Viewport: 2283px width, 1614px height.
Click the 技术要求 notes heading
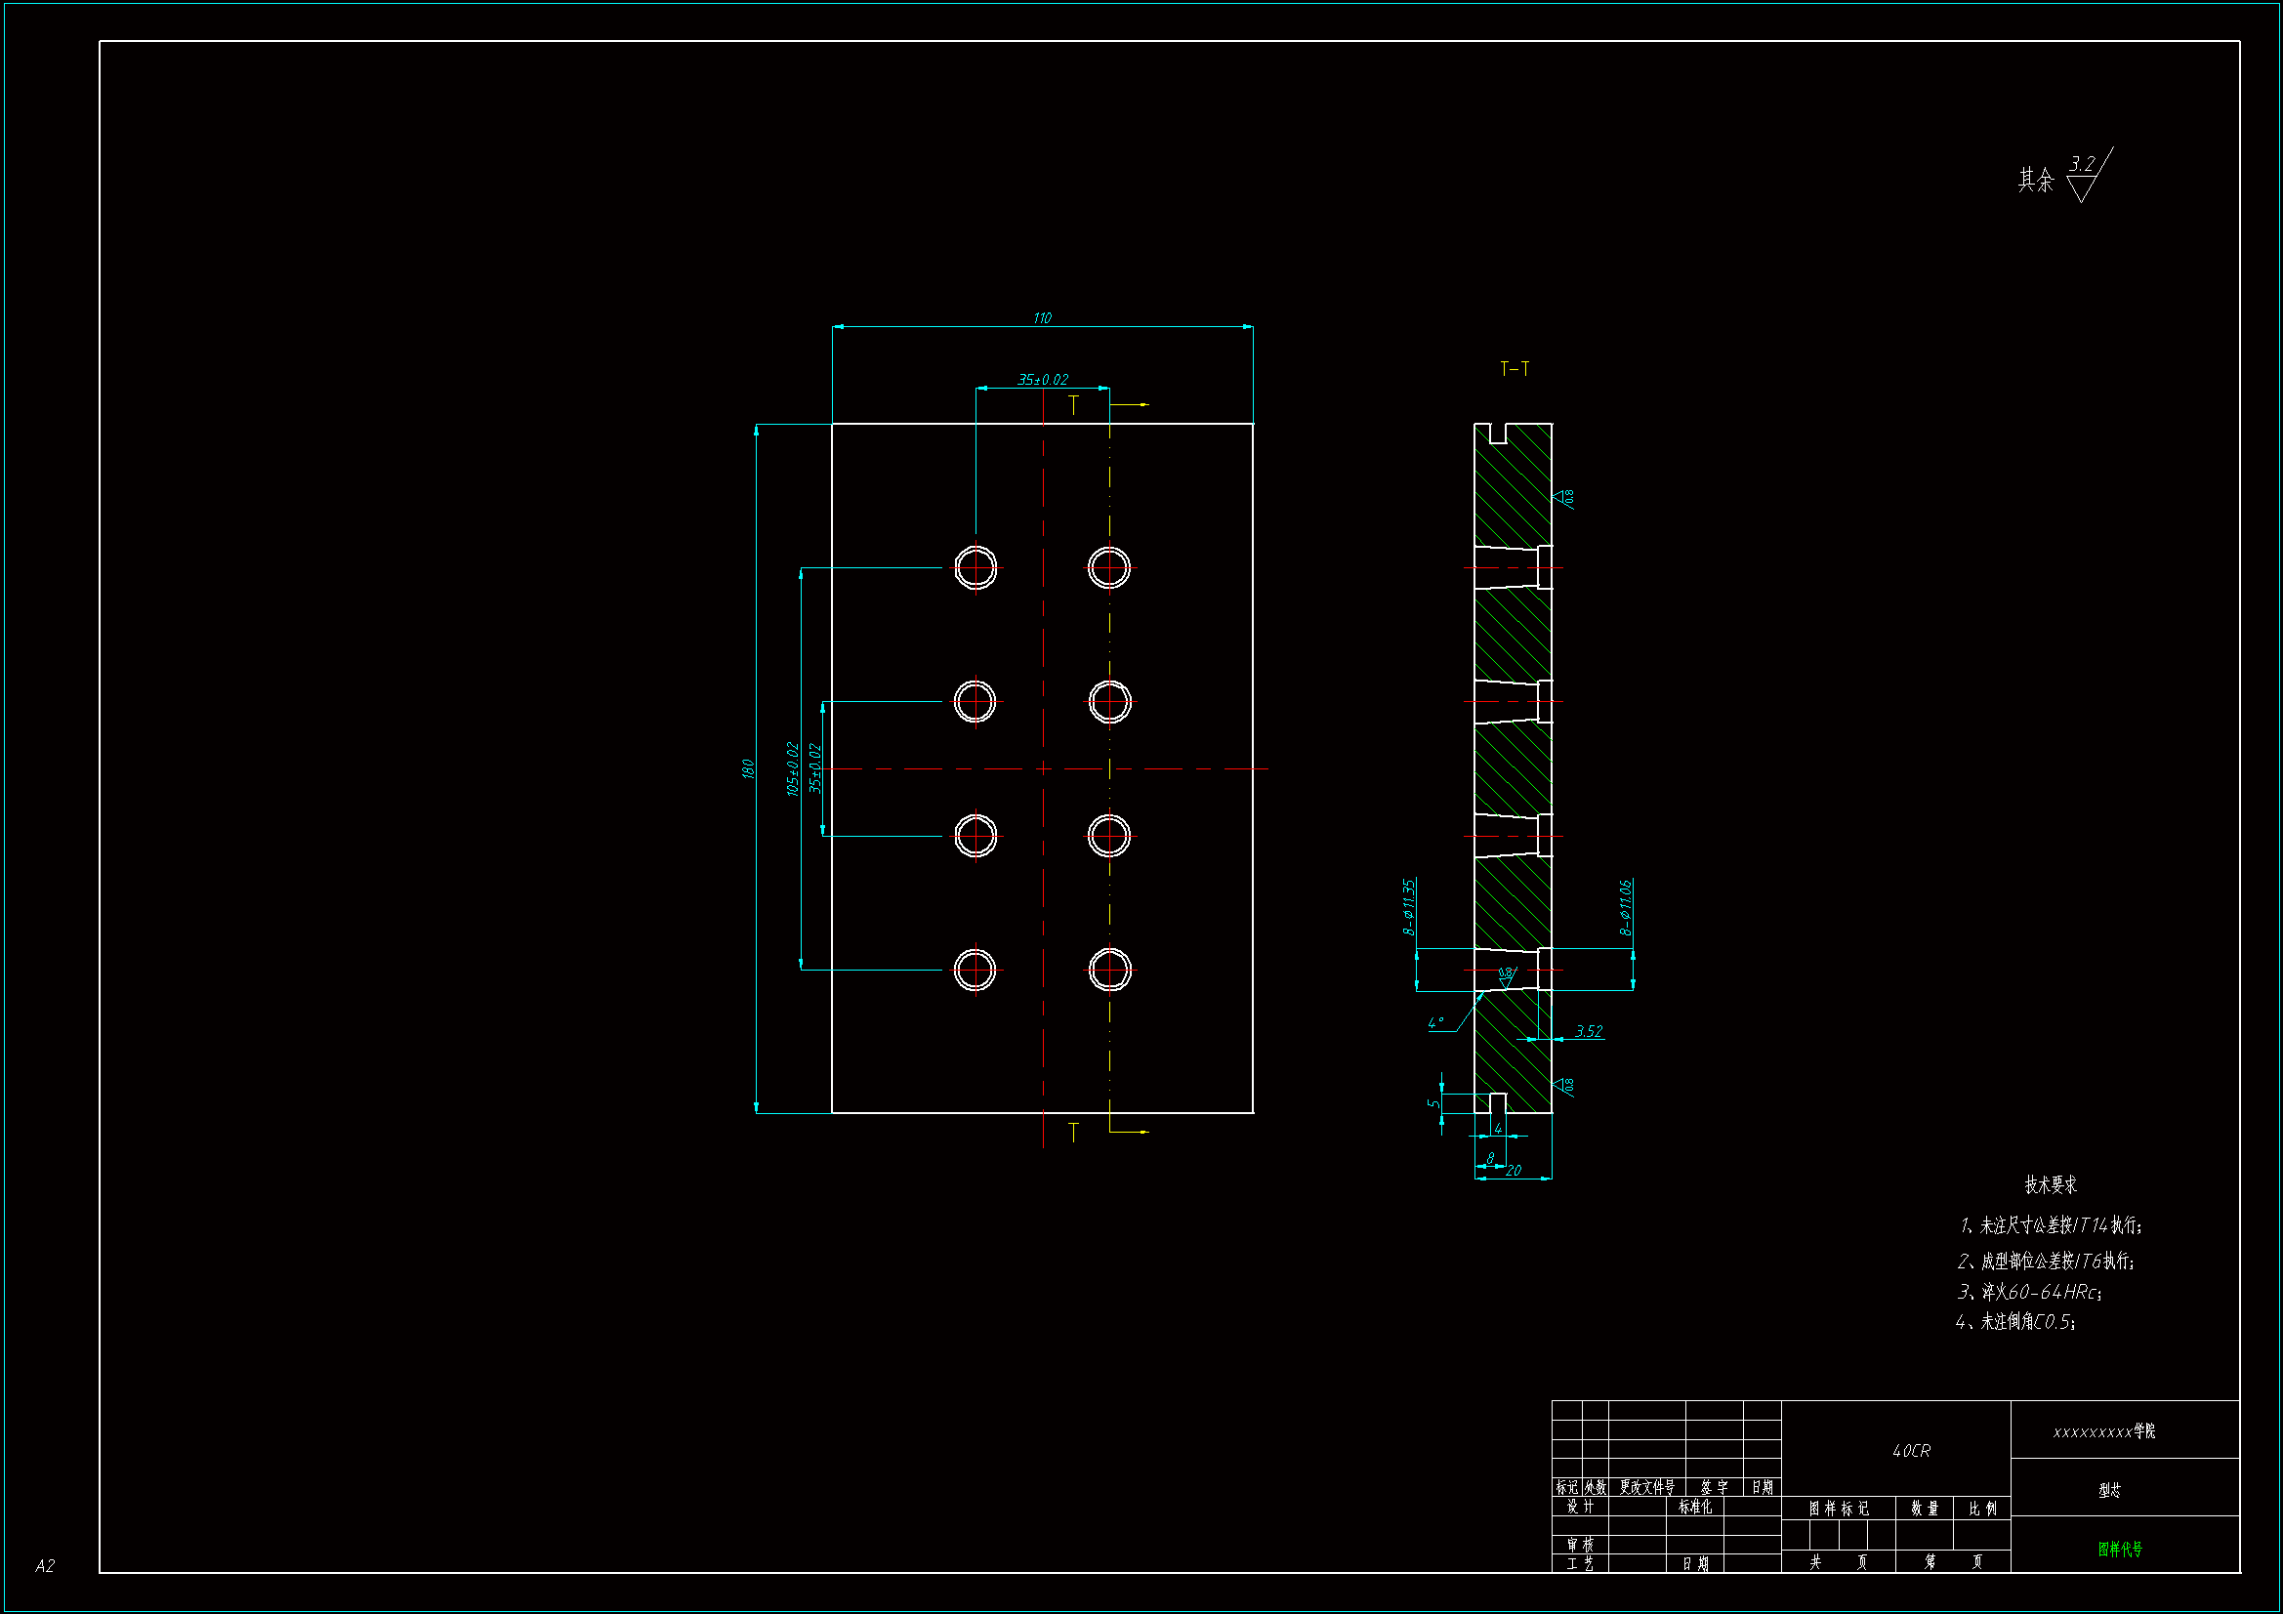[2051, 1184]
